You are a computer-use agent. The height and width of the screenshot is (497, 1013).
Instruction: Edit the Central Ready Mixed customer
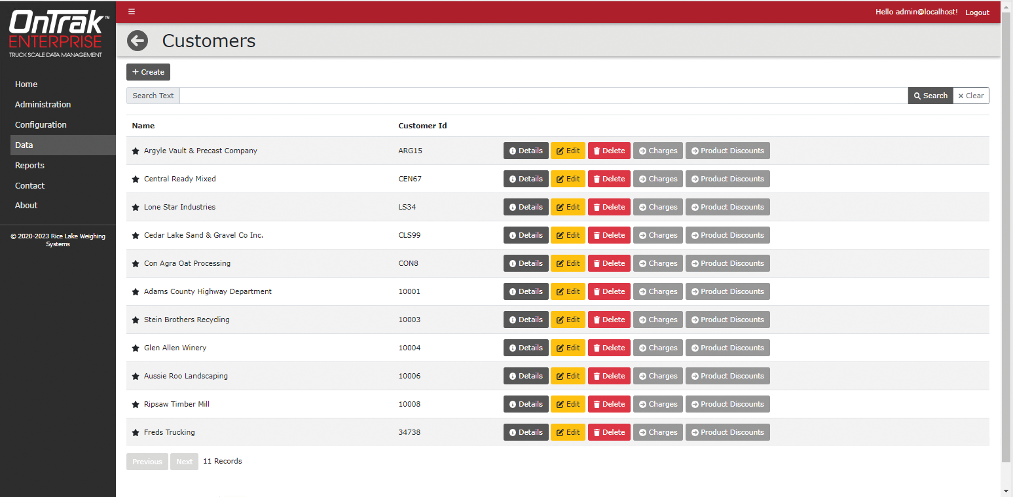point(568,179)
